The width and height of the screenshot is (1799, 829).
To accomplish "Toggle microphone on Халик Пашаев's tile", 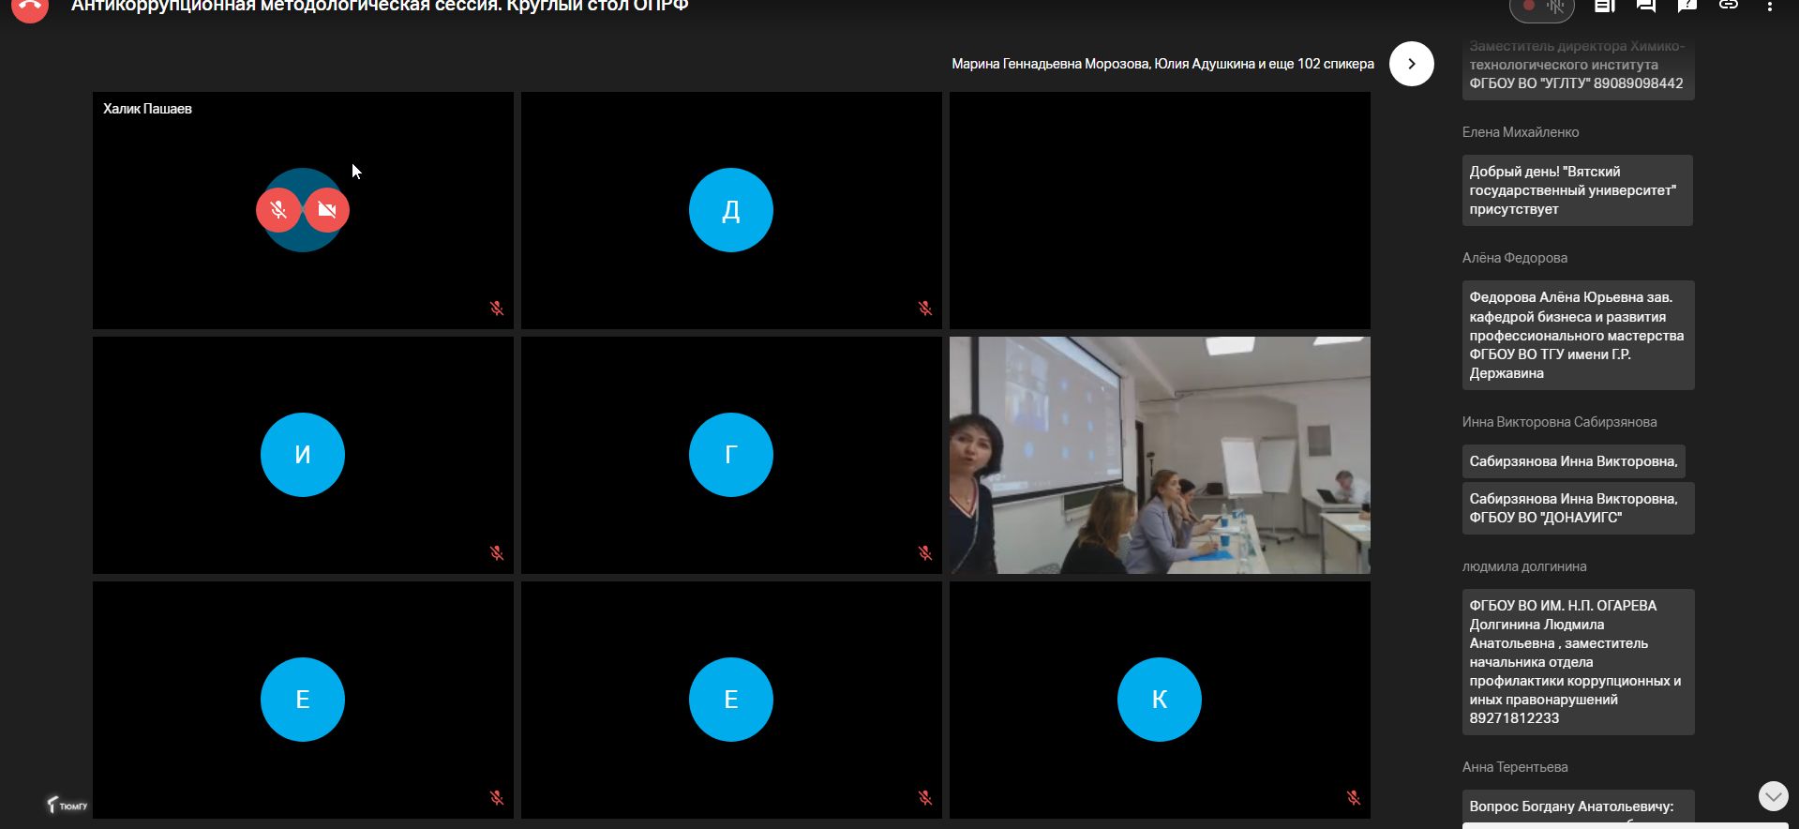I will 278,210.
